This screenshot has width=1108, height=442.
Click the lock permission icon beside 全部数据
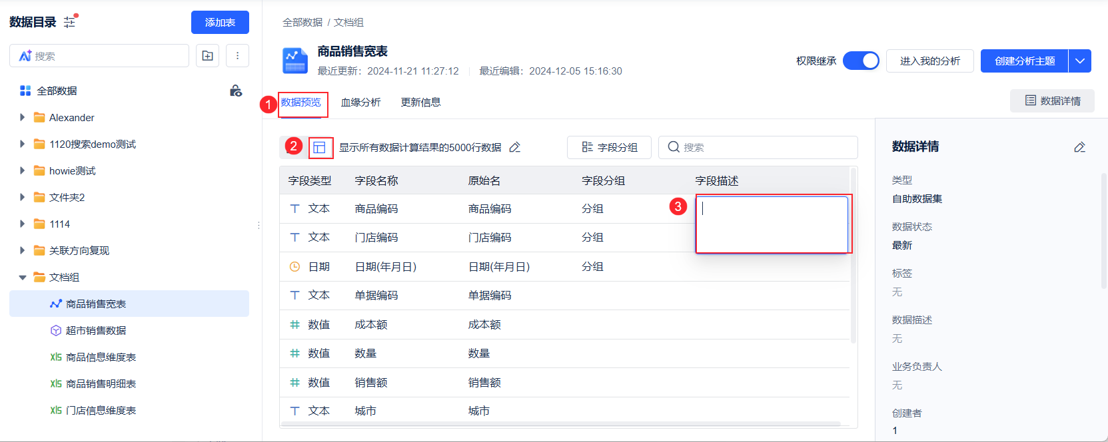point(236,91)
